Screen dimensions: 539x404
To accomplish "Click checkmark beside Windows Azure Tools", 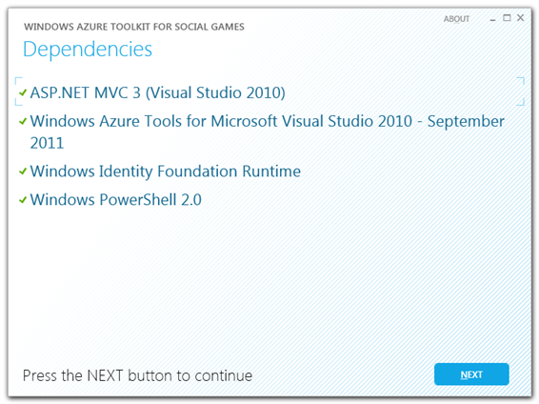I will (x=23, y=121).
